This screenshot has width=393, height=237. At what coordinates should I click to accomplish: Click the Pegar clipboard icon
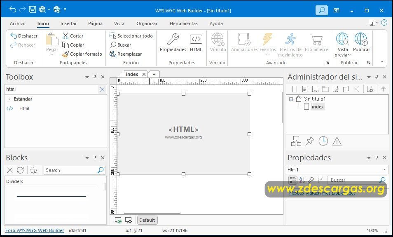pyautogui.click(x=52, y=40)
